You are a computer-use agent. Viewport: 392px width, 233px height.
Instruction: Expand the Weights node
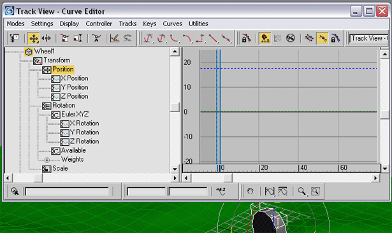pyautogui.click(x=47, y=160)
